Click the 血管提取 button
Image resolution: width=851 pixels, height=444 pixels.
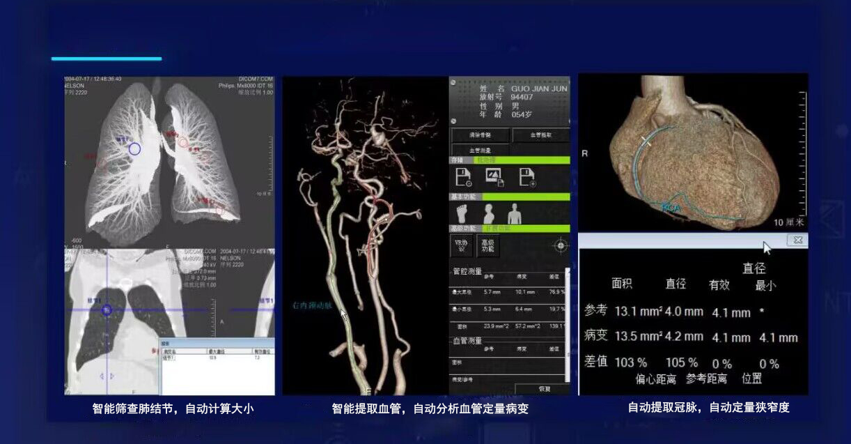pyautogui.click(x=540, y=135)
